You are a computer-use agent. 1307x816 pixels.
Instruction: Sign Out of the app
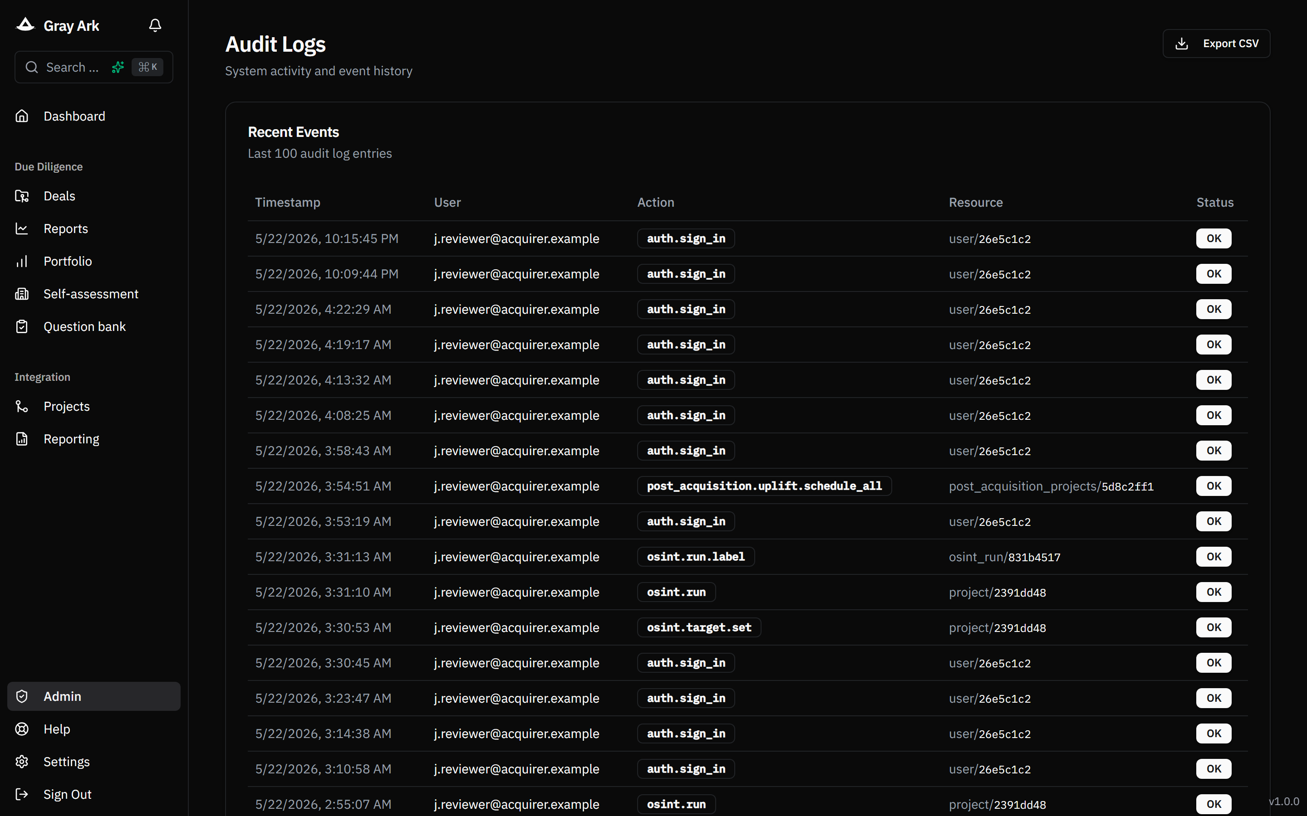pyautogui.click(x=94, y=794)
